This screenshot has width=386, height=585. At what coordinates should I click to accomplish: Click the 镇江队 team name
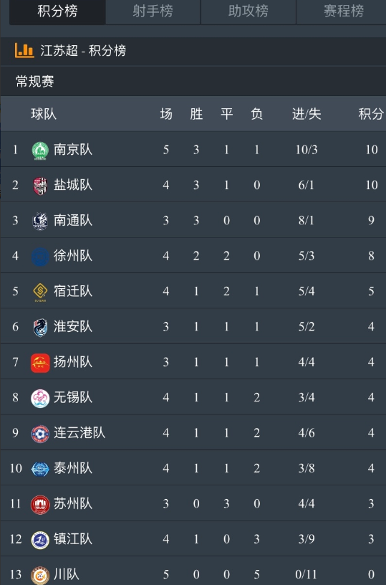(72, 539)
